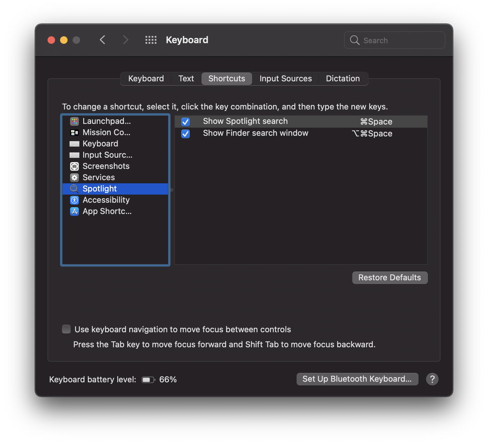Select the Mission Control icon in the sidebar
Viewport: 488px width, 443px height.
[74, 132]
